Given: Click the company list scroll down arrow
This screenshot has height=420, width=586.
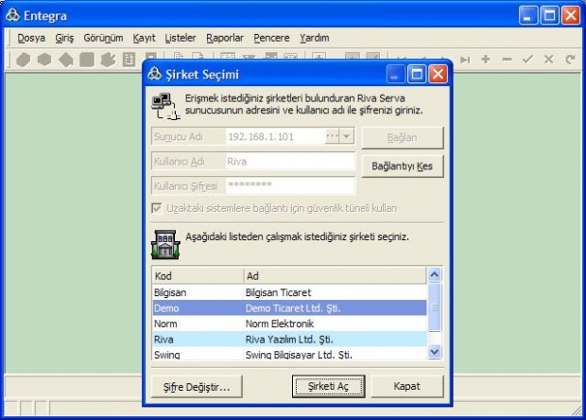Looking at the screenshot, I should point(434,352).
